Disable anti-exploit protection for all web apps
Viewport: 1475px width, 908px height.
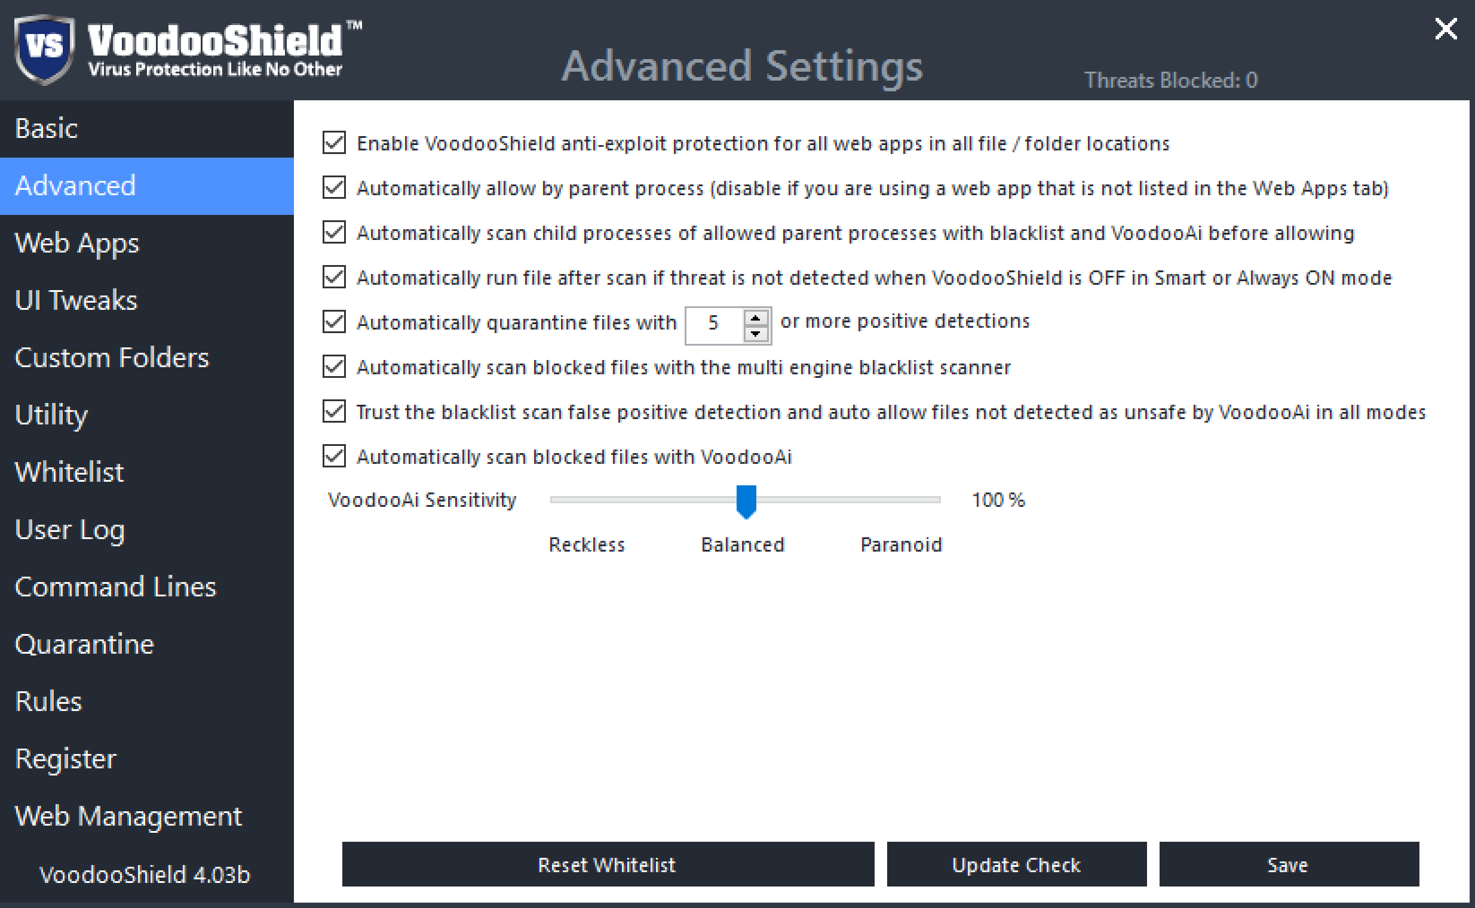point(334,143)
